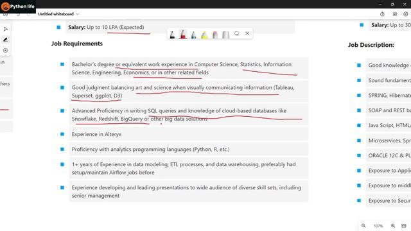
Task: Zoom in the whiteboard
Action: tap(393, 226)
